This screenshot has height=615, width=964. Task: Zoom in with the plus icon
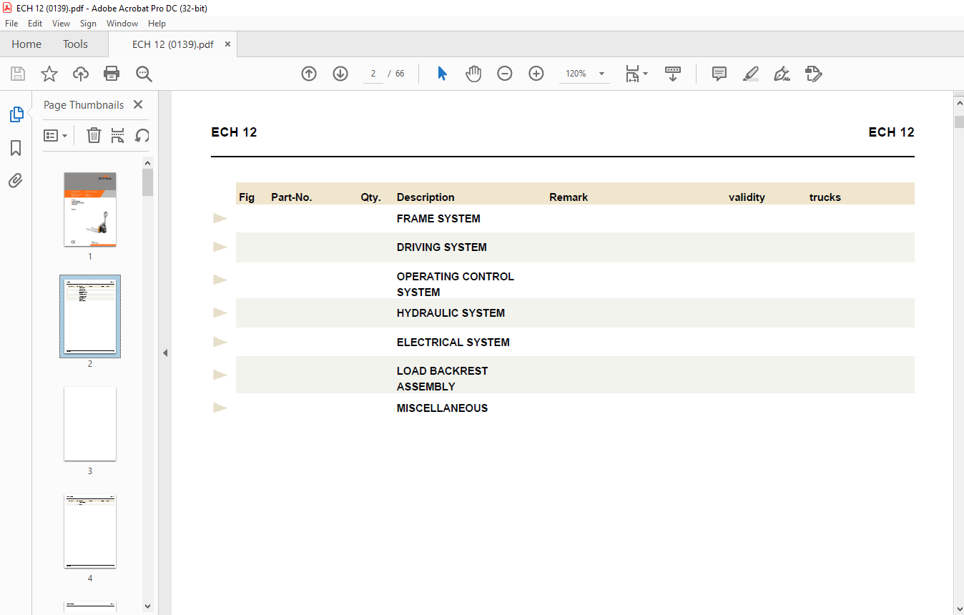[x=536, y=74]
